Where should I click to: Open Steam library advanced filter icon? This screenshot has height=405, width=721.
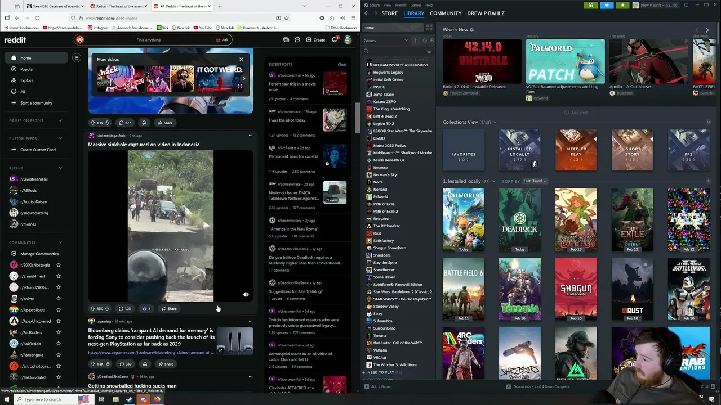(x=429, y=51)
